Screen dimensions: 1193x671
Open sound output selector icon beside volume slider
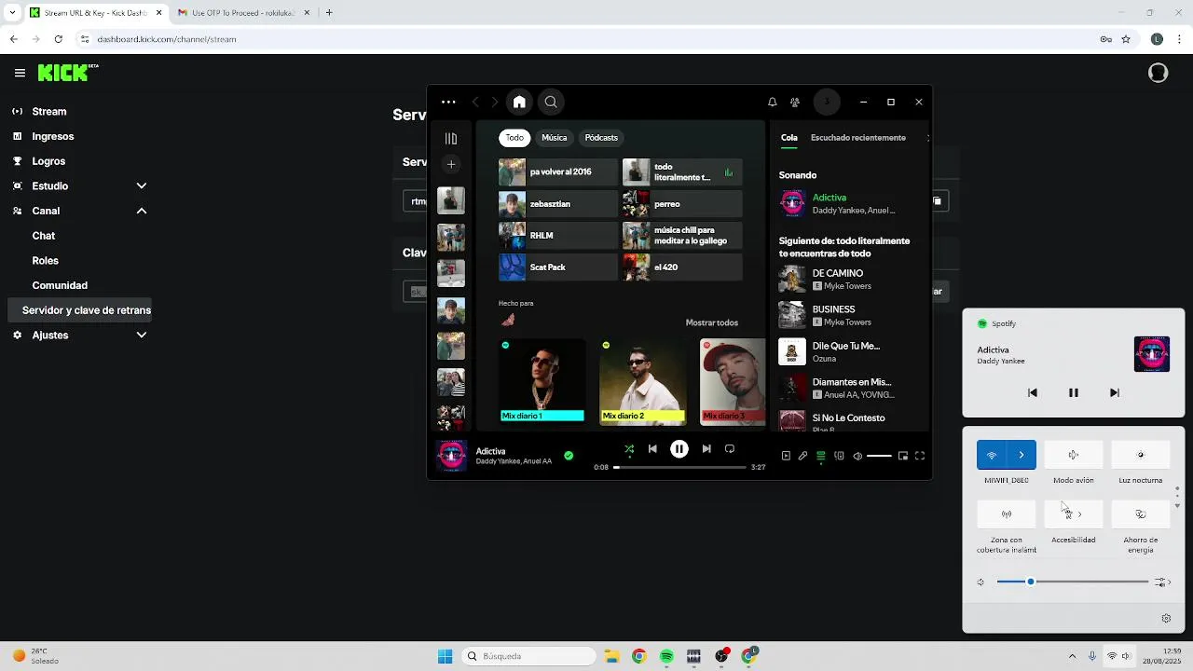(x=1162, y=582)
